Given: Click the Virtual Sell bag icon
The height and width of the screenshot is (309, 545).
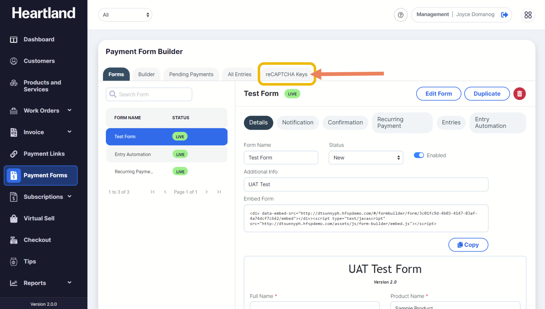Looking at the screenshot, I should (14, 218).
